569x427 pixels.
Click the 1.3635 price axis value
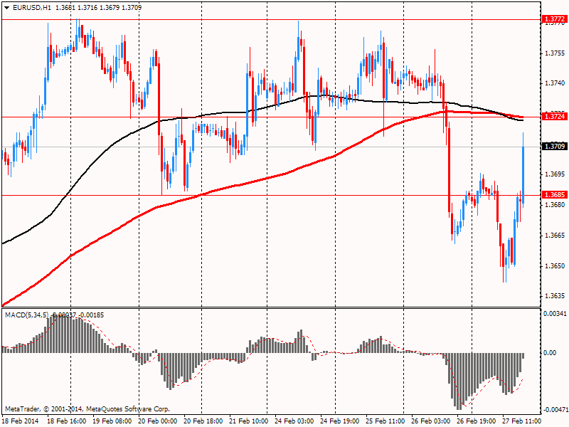[x=555, y=296]
